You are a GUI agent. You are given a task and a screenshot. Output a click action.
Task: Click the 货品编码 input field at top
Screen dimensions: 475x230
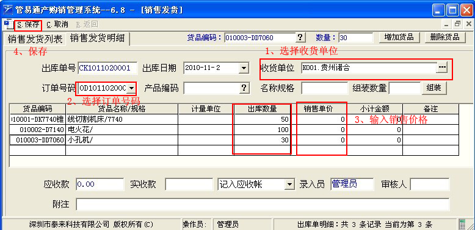click(260, 38)
